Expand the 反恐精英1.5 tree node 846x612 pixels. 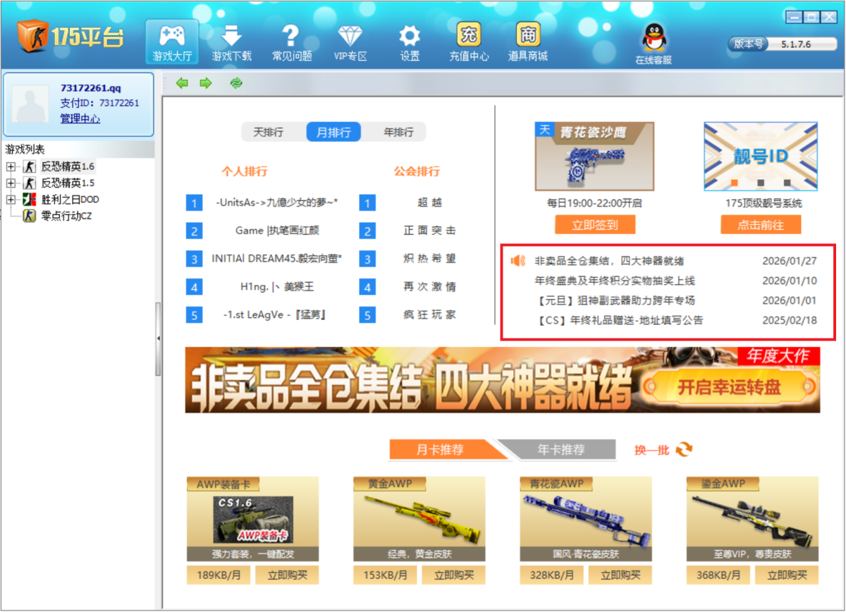tap(11, 183)
